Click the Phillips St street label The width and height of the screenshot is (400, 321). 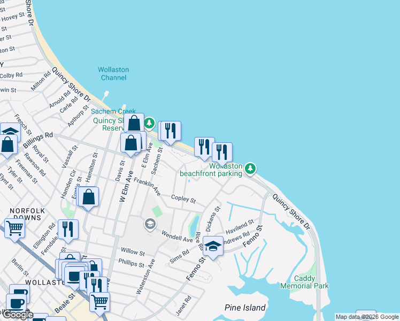[x=132, y=263]
